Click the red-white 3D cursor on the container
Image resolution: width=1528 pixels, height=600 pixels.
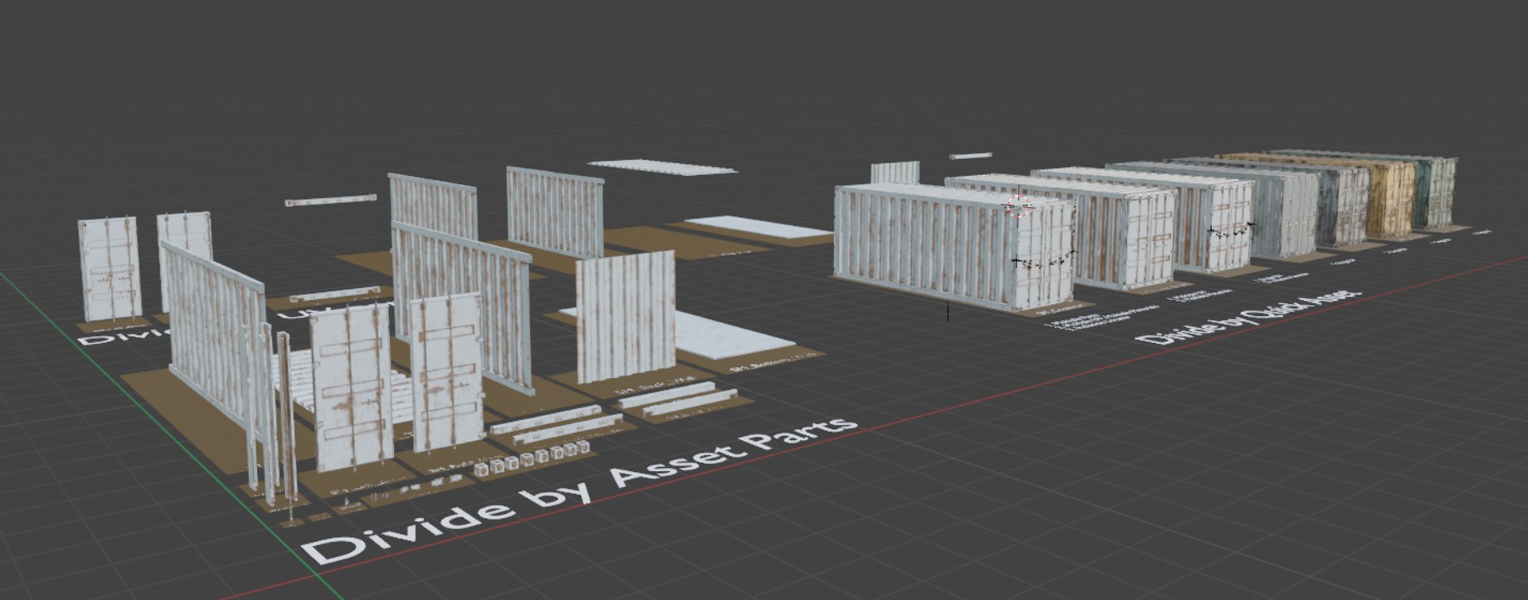pyautogui.click(x=1019, y=205)
